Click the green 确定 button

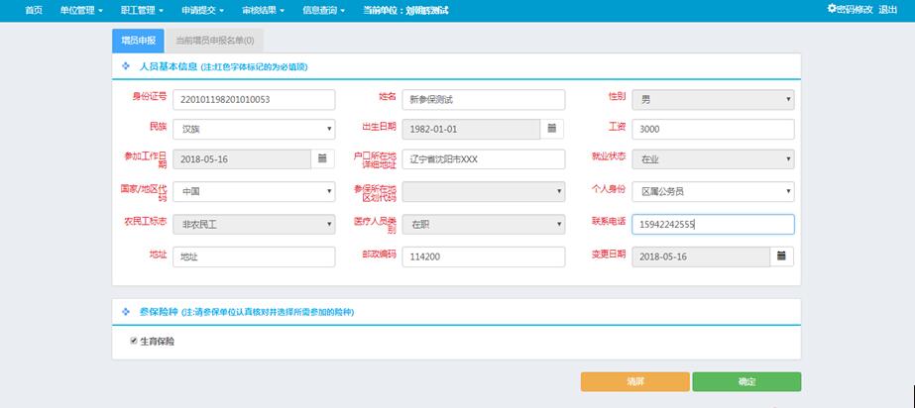pos(746,382)
